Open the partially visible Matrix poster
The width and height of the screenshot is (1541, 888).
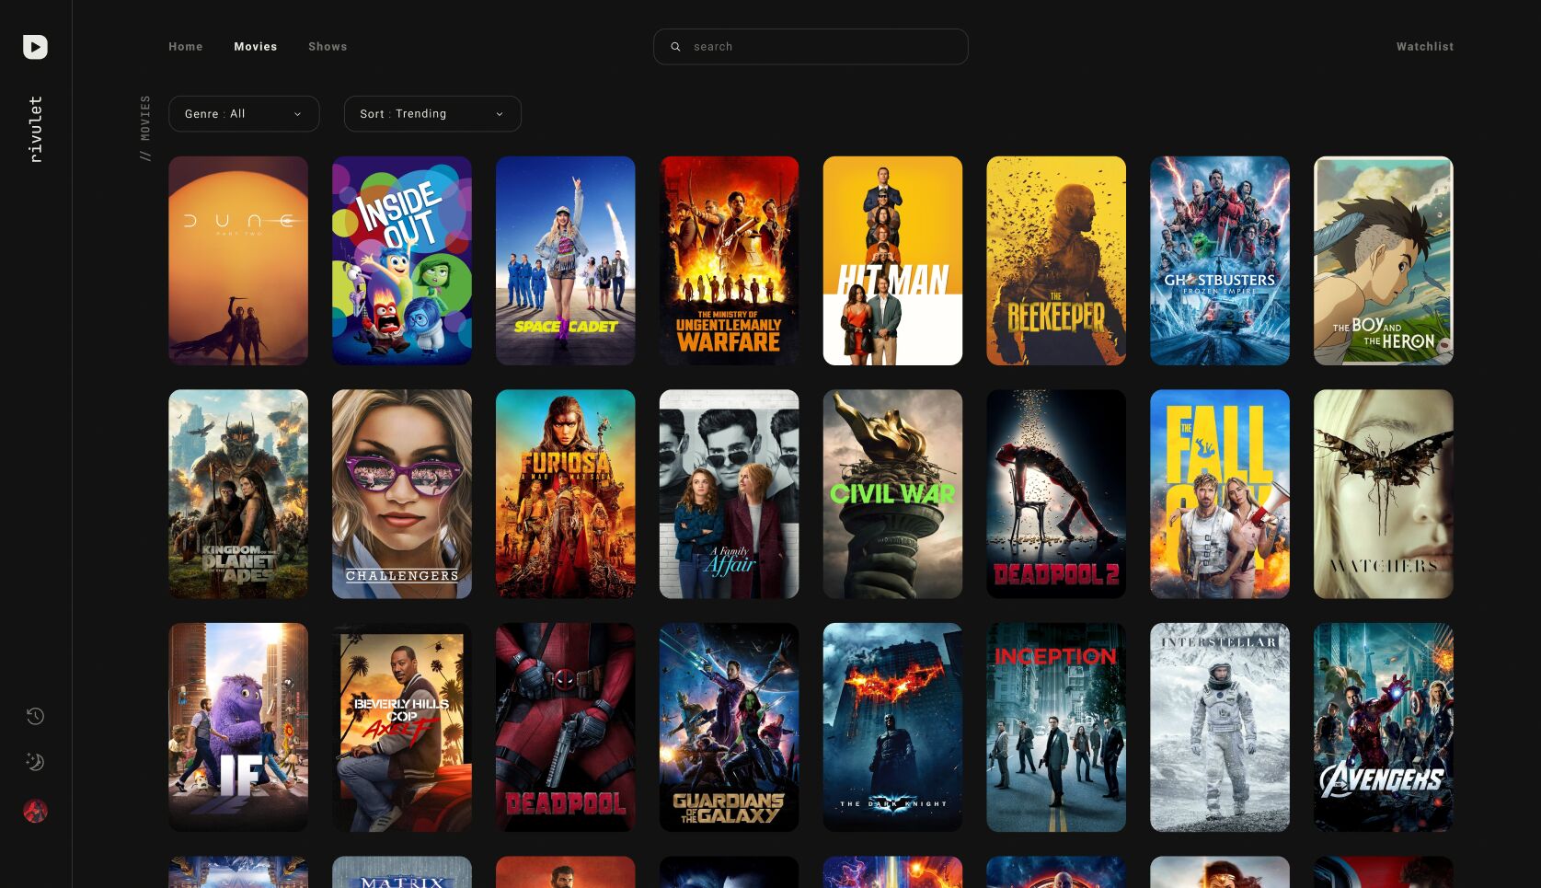402,872
